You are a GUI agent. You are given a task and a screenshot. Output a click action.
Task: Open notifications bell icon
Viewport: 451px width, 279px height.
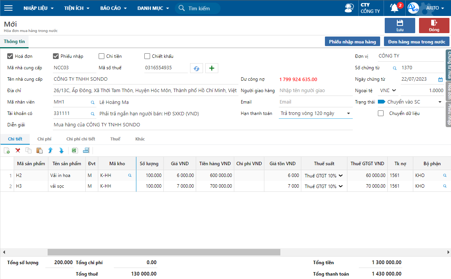394,8
